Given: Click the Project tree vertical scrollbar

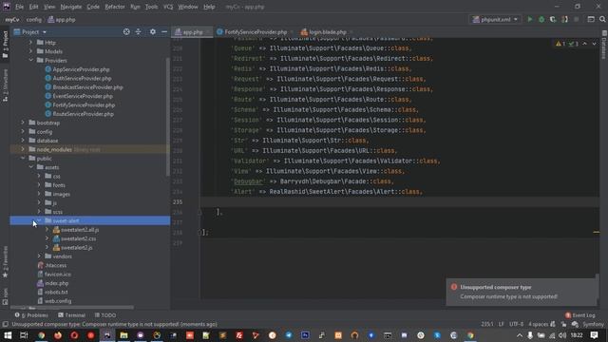Looking at the screenshot, I should click(167, 116).
